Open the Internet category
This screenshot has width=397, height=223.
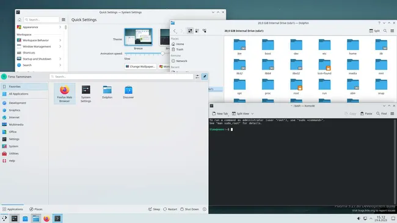(24, 117)
